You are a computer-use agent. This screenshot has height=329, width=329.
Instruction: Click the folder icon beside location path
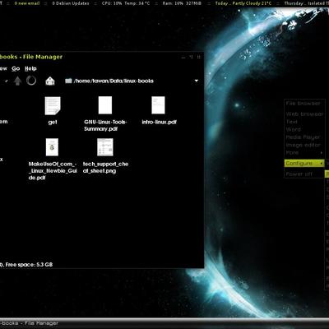(x=68, y=81)
